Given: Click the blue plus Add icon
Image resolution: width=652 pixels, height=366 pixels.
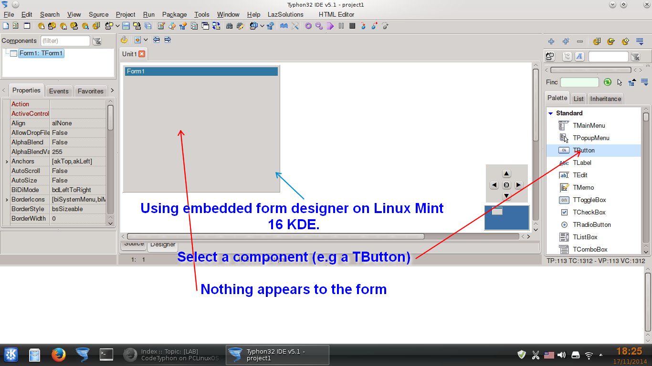Looking at the screenshot, I should click(551, 41).
